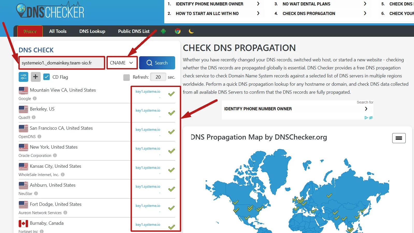Expand chevron beside How To Start An LLC

258,13
